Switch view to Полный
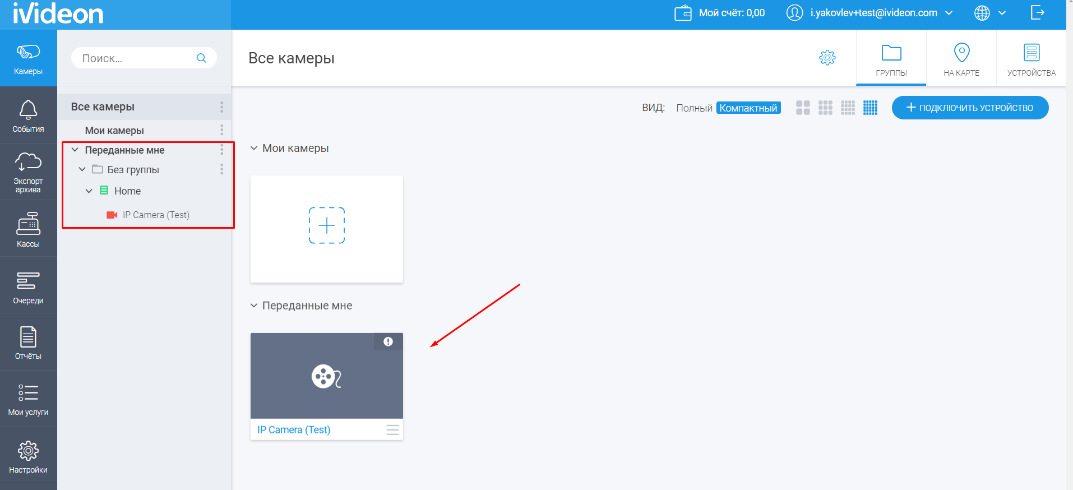This screenshot has width=1073, height=490. [x=694, y=108]
